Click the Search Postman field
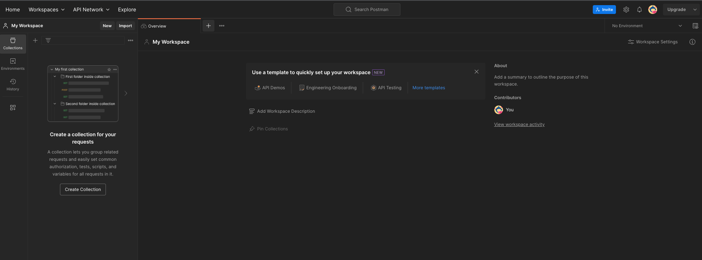 click(x=367, y=10)
